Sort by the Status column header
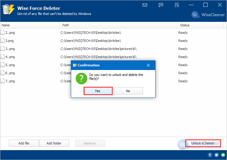Image resolution: width=227 pixels, height=160 pixels. (200, 25)
